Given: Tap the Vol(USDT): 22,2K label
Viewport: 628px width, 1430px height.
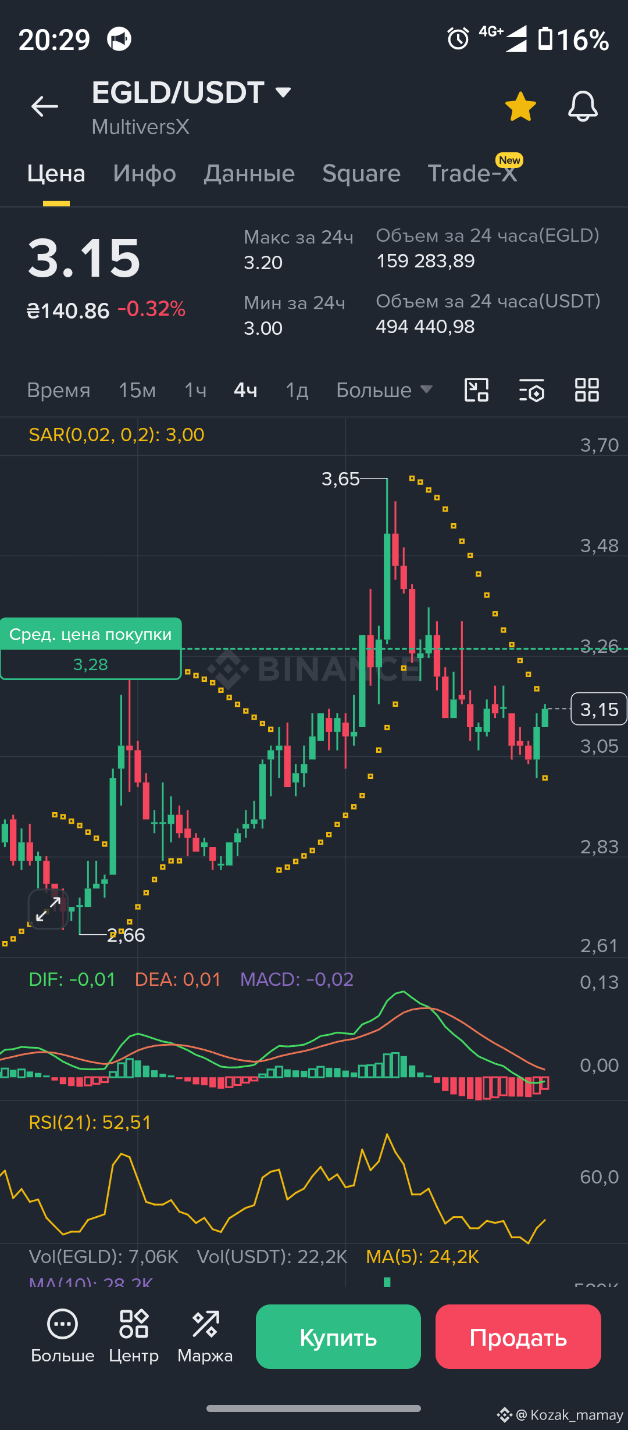Looking at the screenshot, I should point(272,1257).
